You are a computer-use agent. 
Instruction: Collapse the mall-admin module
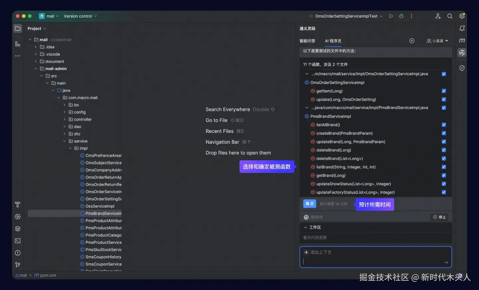pyautogui.click(x=36, y=69)
